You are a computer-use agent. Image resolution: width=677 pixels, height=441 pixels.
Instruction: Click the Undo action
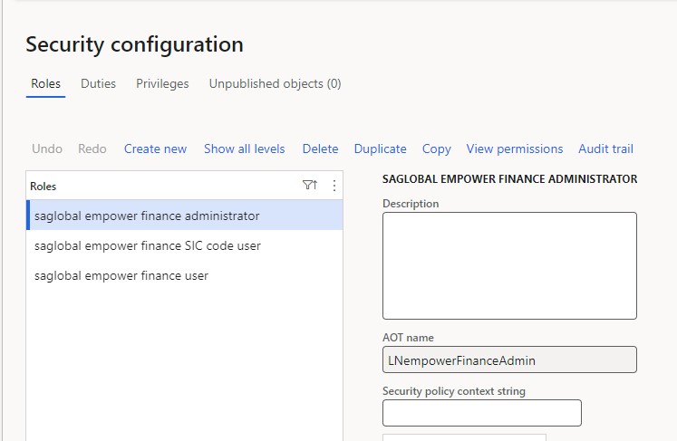tap(47, 149)
